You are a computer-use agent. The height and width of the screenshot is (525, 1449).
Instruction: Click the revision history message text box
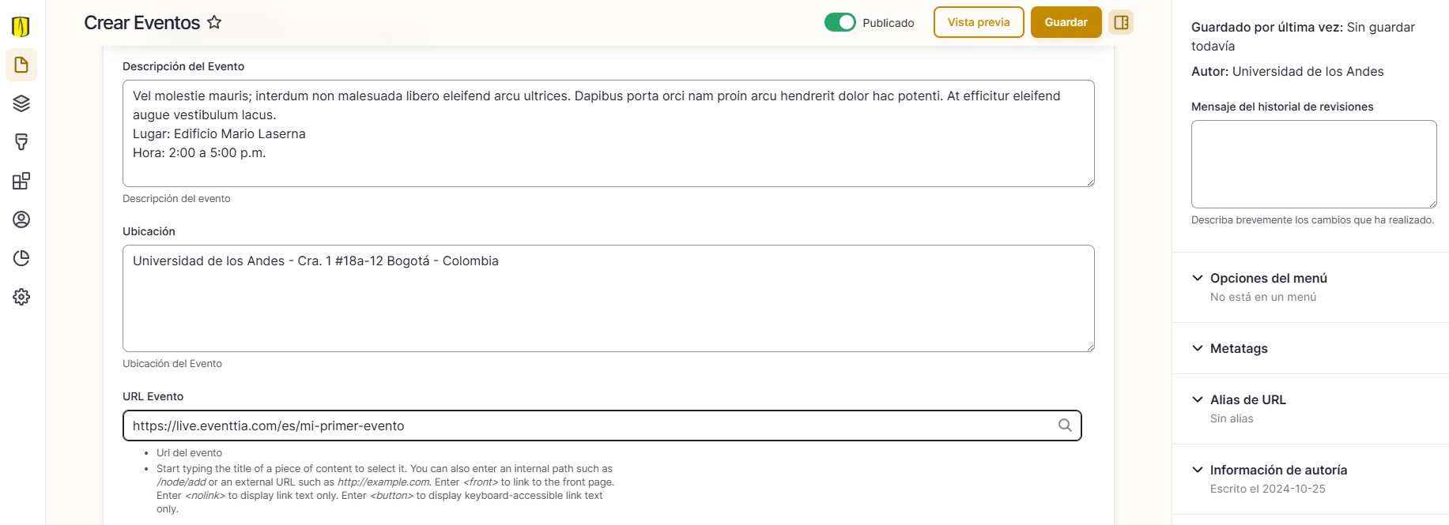tap(1314, 164)
